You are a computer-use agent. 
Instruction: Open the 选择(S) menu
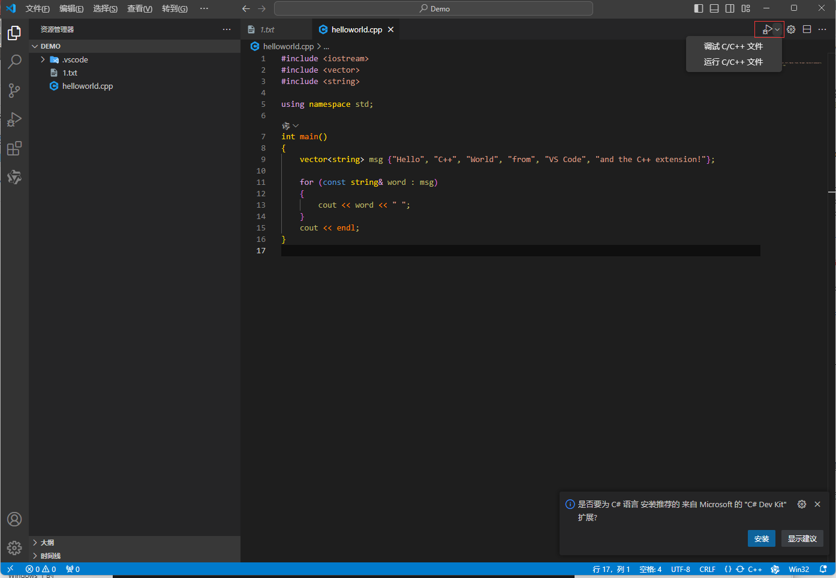tap(106, 8)
